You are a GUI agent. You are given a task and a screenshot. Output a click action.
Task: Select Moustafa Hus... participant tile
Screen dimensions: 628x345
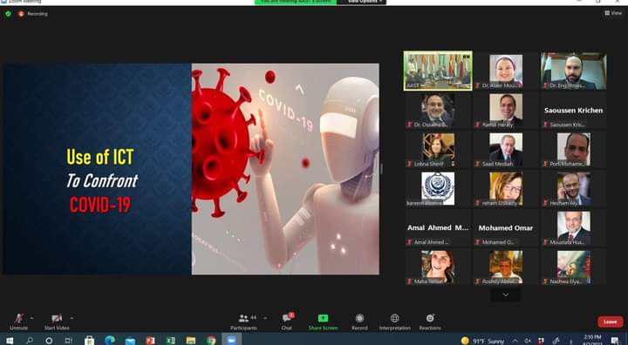click(574, 227)
